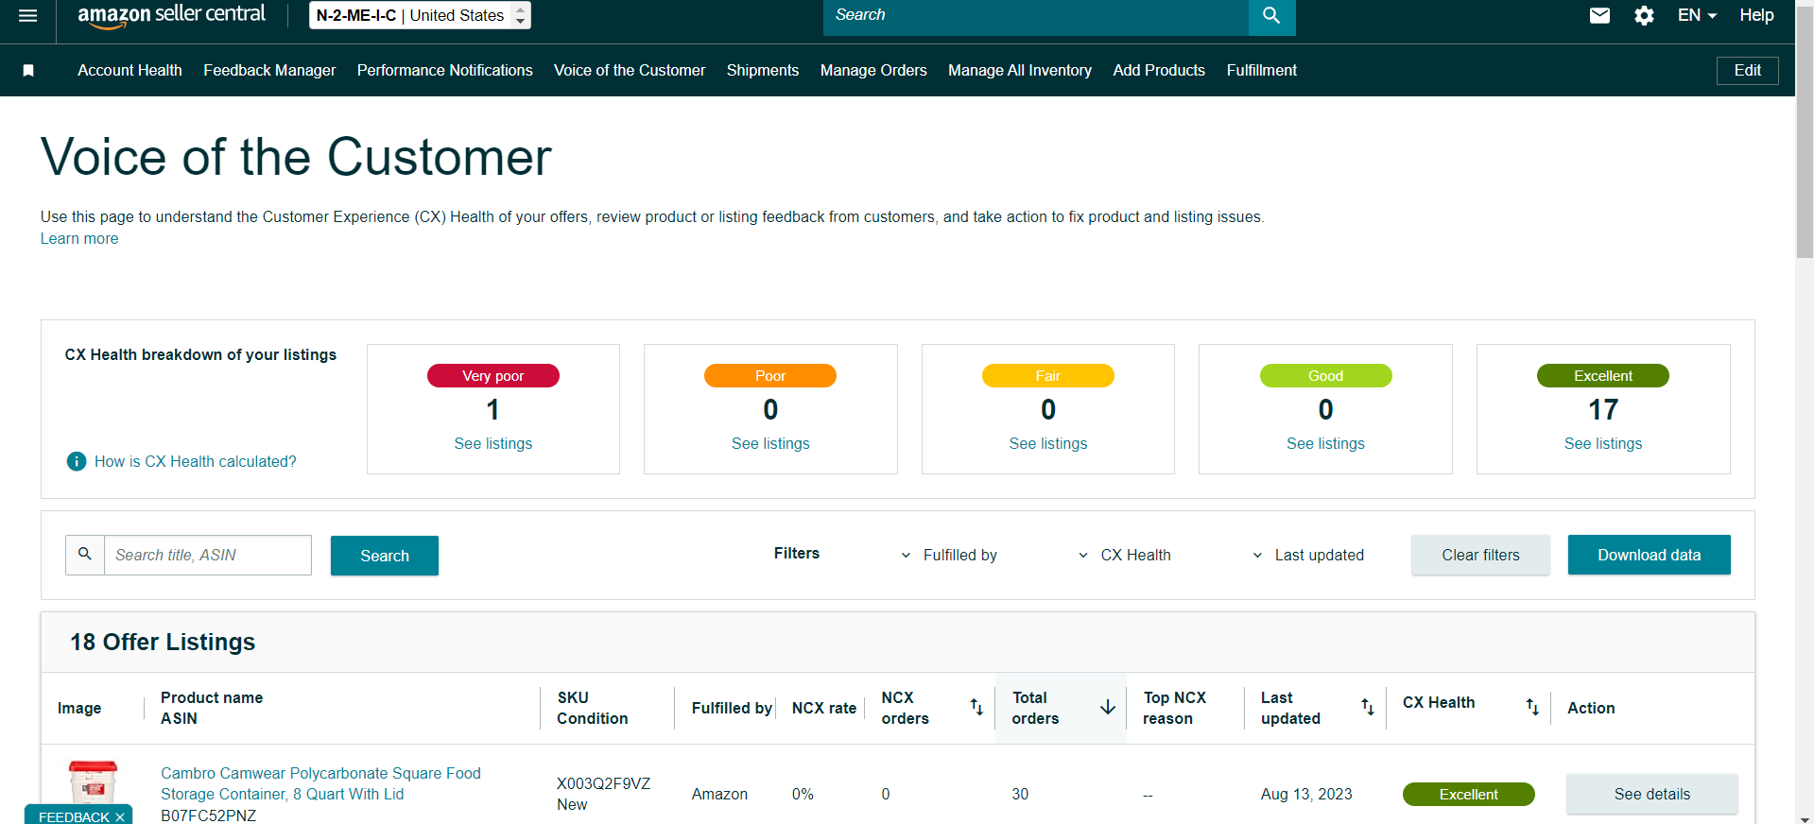Click the Good green badge

pyautogui.click(x=1325, y=376)
